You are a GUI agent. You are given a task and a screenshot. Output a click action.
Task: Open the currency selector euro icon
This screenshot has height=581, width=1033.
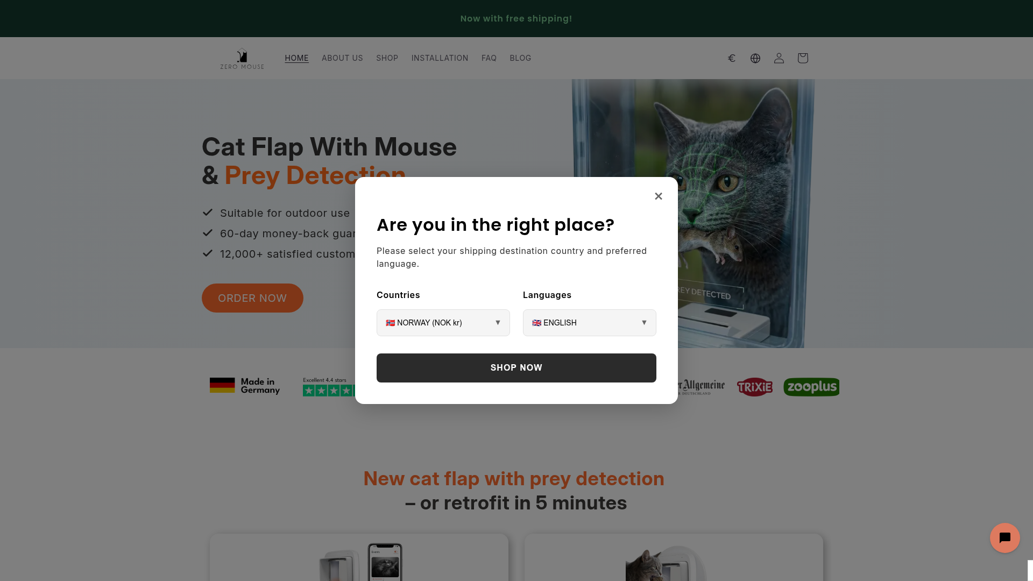coord(732,58)
